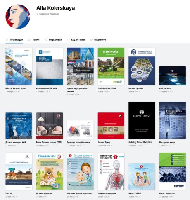This screenshot has width=190, height=200.
Task: Open the black Moley Robotics cover
Action: pos(142,120)
